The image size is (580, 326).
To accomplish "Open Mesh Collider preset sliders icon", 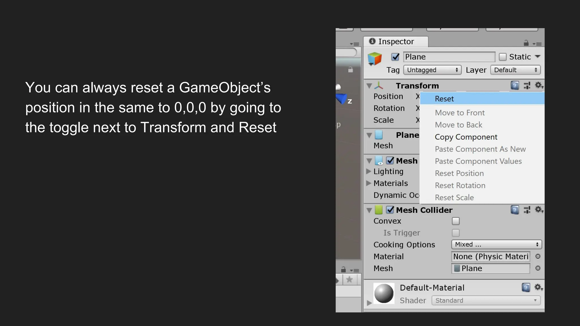I will (527, 210).
